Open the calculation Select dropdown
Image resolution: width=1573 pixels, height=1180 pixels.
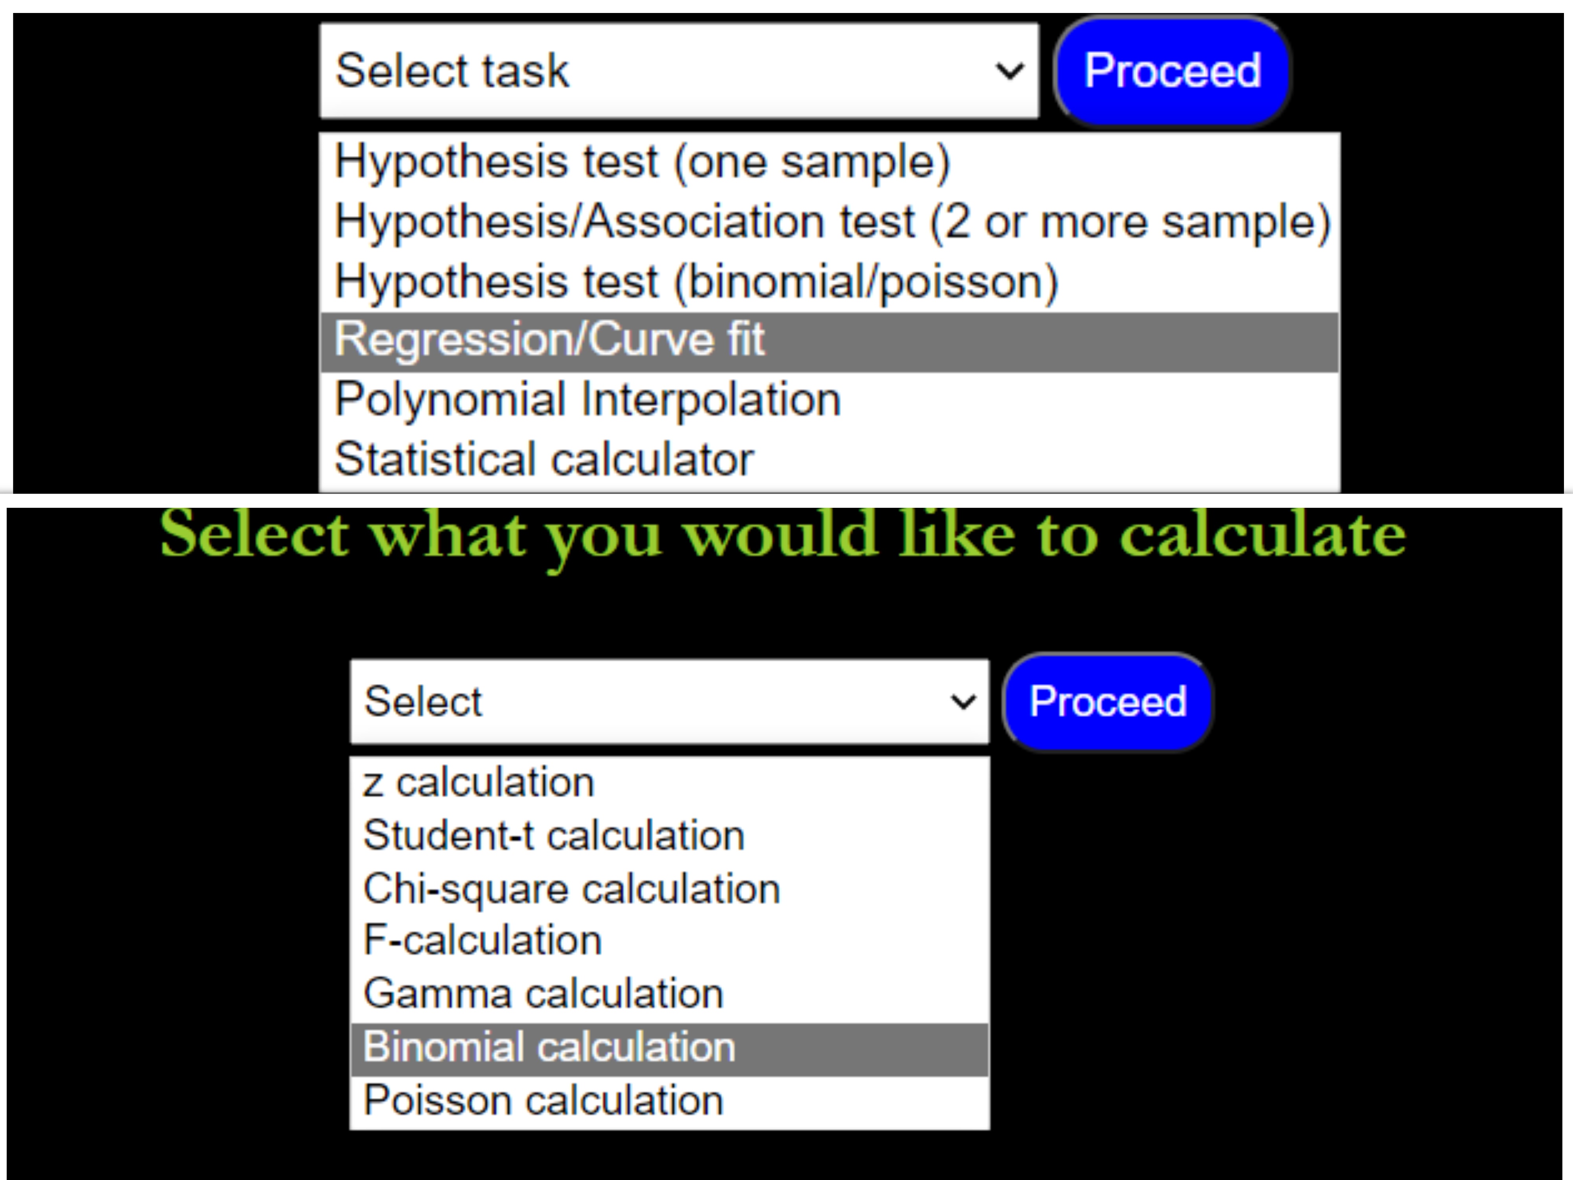(x=669, y=702)
